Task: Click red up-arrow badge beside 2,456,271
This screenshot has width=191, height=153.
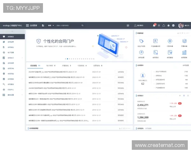Action: 180,104
